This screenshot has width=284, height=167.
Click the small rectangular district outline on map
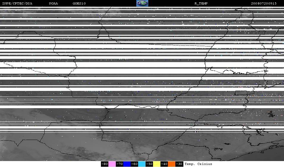point(241,93)
